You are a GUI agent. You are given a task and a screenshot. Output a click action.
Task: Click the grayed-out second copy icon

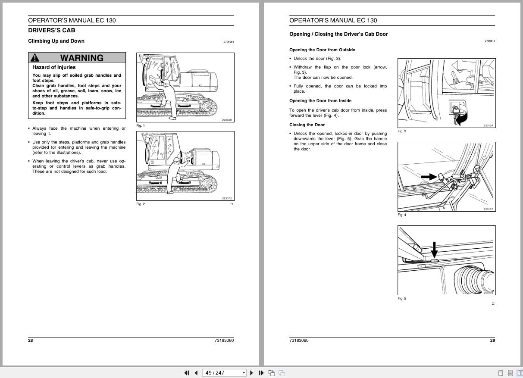[x=281, y=372]
